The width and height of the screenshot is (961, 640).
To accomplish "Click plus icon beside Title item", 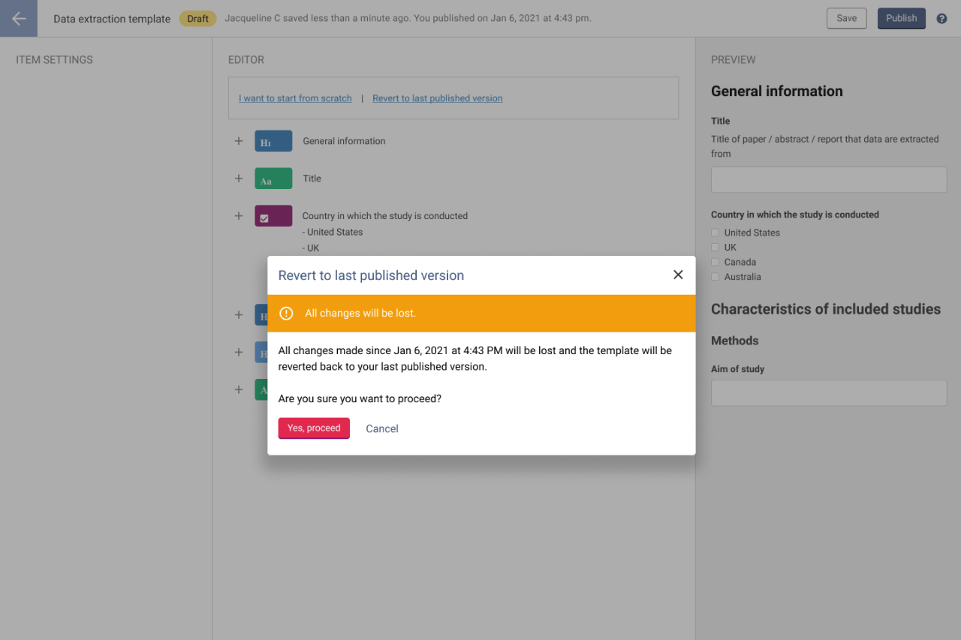I will point(239,179).
